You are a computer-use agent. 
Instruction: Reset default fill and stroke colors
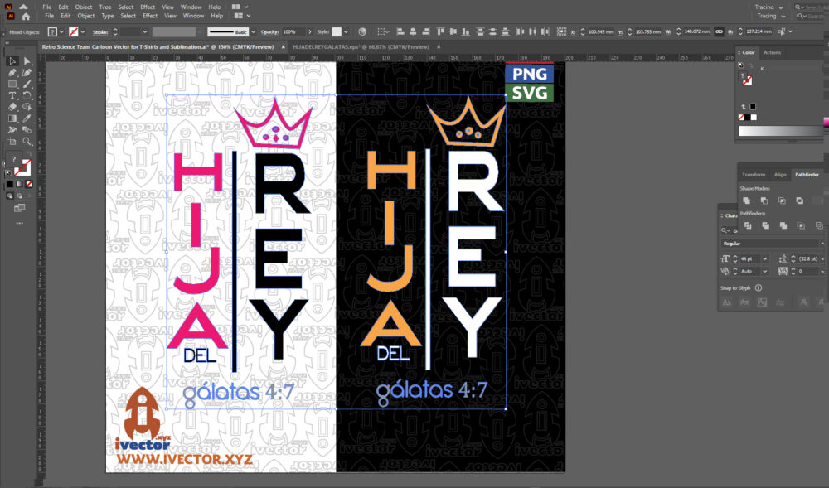(x=8, y=172)
